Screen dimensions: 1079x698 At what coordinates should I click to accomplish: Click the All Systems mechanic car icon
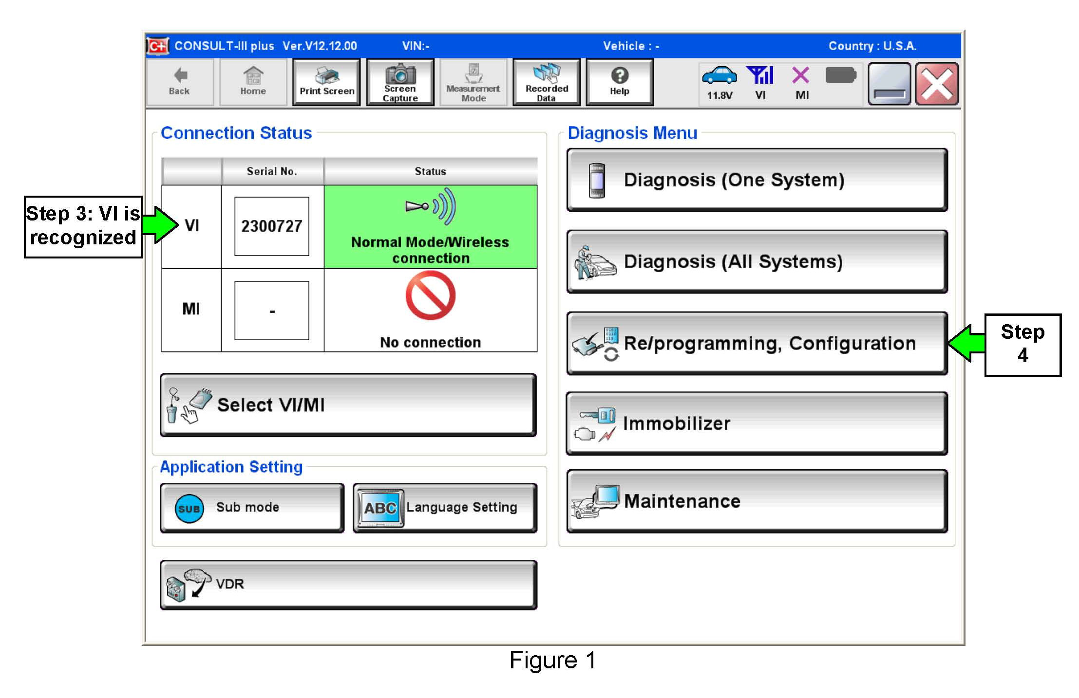click(x=595, y=262)
